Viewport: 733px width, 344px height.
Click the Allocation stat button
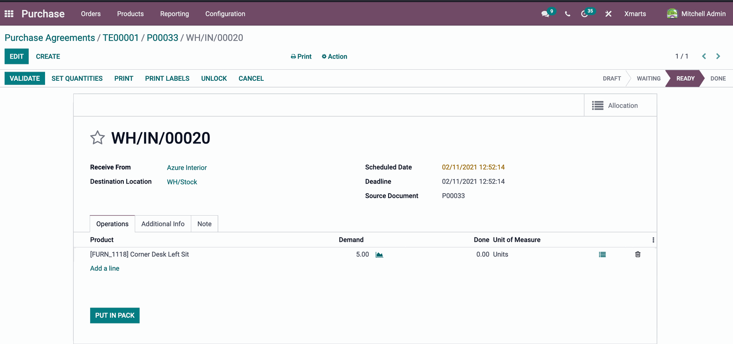click(x=620, y=105)
